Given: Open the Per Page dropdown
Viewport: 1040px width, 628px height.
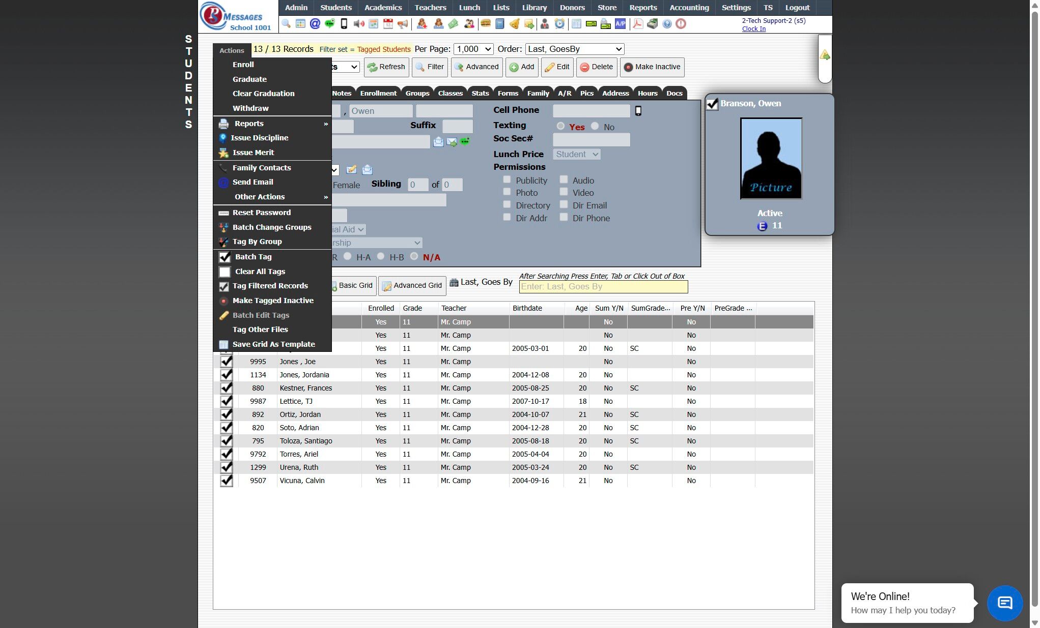Looking at the screenshot, I should tap(473, 49).
